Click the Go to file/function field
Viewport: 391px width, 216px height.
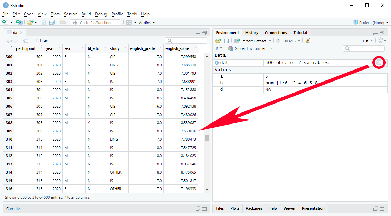click(x=95, y=23)
